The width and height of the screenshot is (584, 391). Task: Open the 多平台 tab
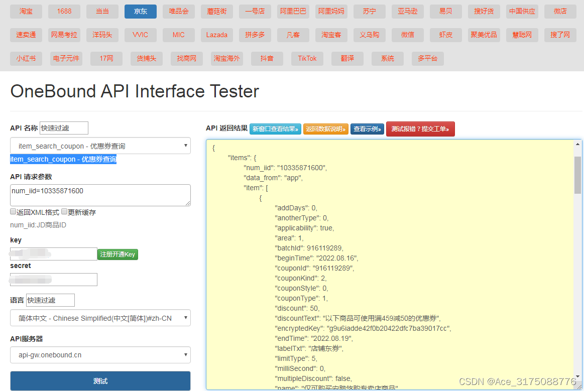coord(427,58)
